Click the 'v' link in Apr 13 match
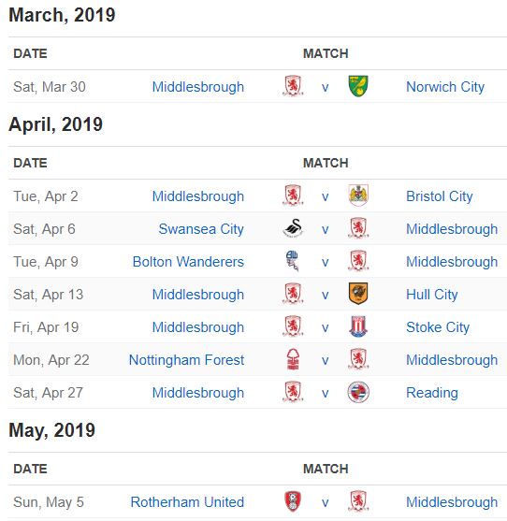 326,295
